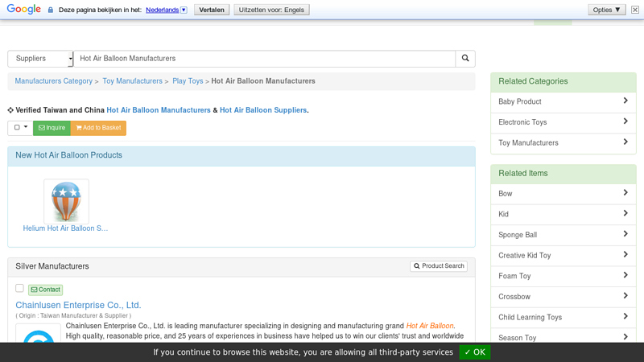Click into the Hot Air Balloon Manufacturers search field
This screenshot has height=362, width=644.
pyautogui.click(x=265, y=59)
